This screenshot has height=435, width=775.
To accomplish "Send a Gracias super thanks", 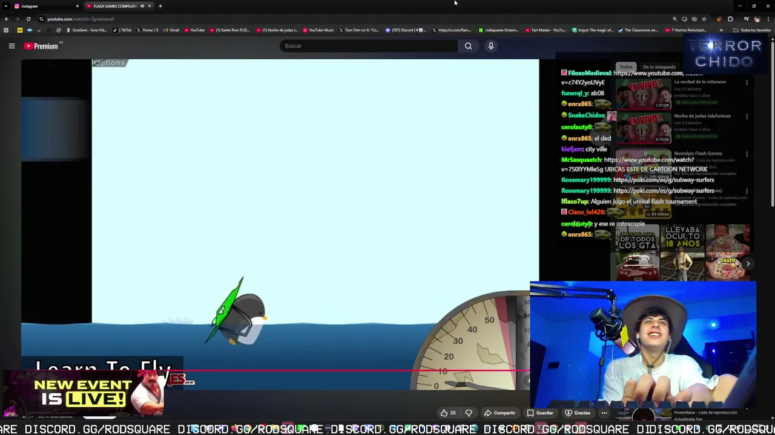I will point(578,413).
